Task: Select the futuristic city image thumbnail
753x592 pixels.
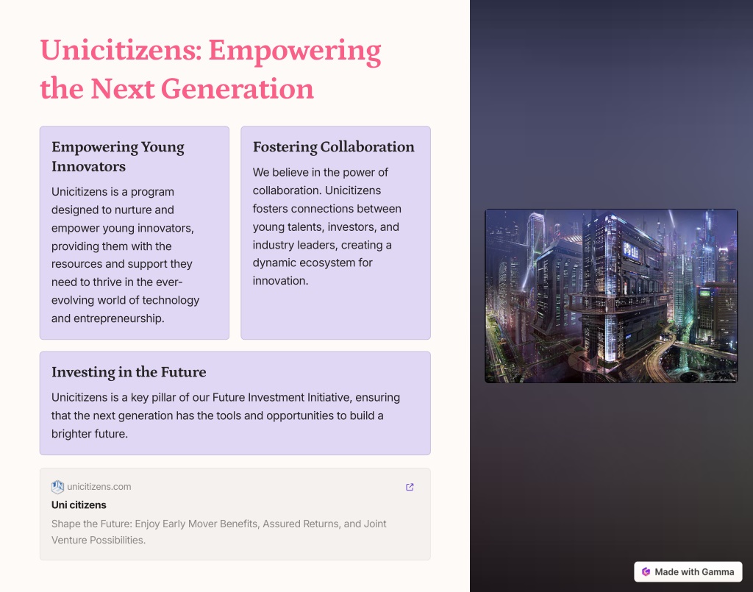Action: pyautogui.click(x=611, y=296)
